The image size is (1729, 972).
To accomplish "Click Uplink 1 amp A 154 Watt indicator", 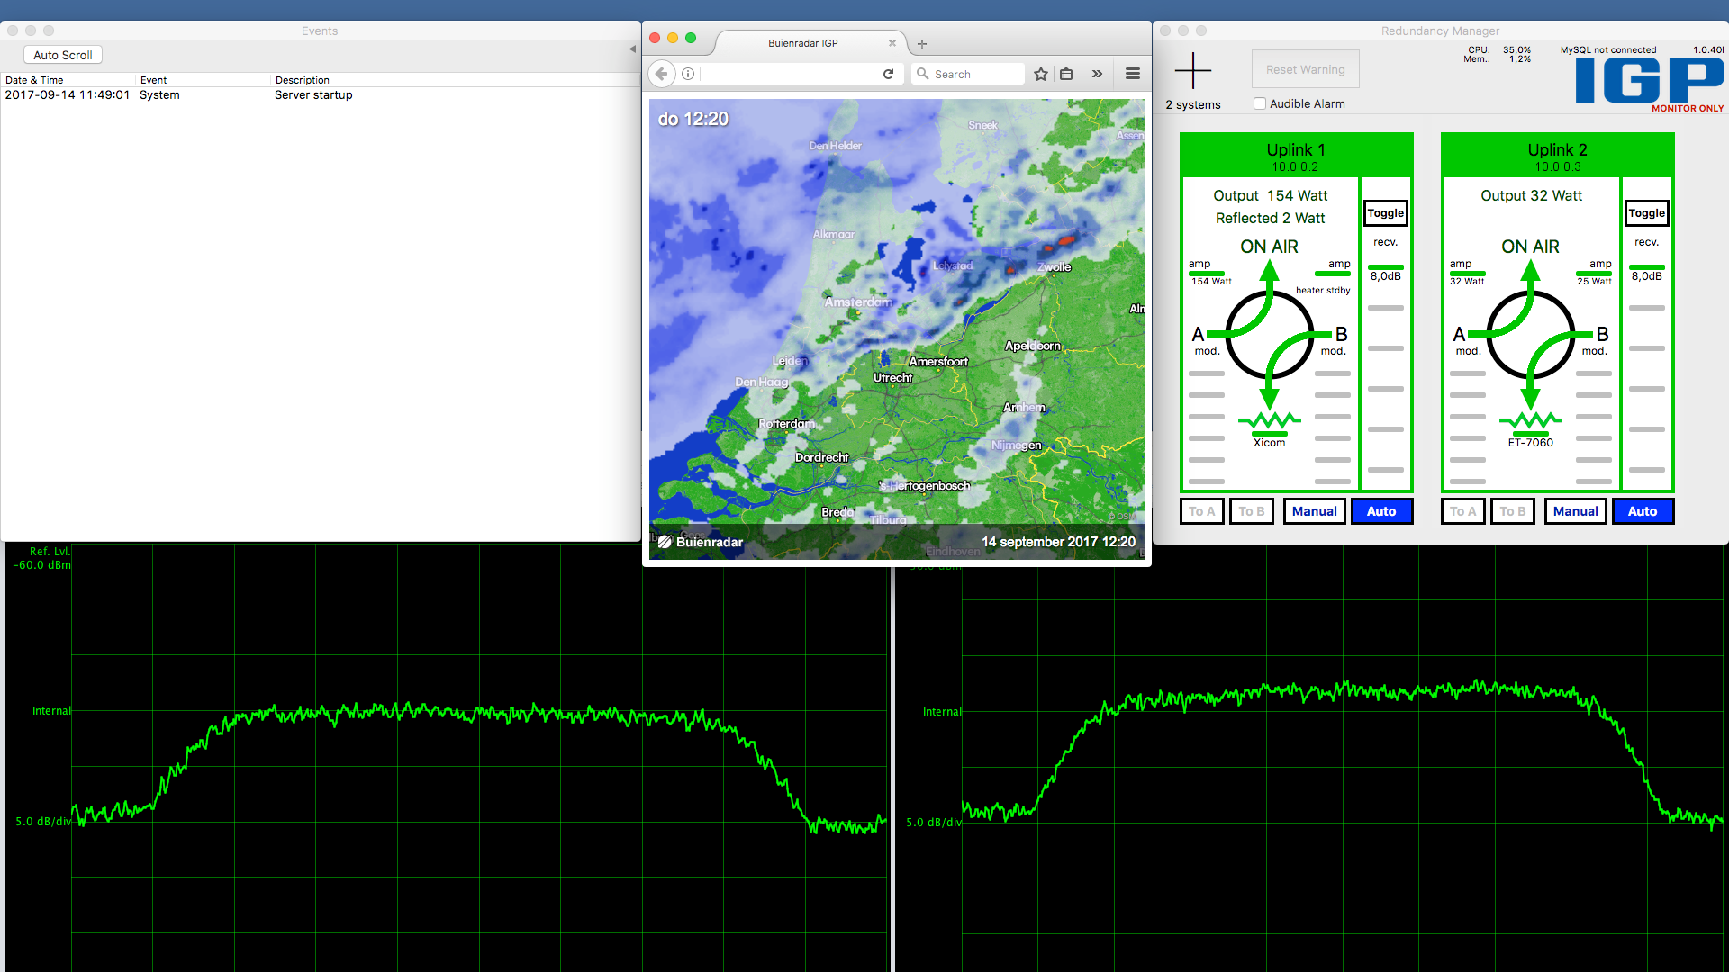I will tap(1210, 273).
